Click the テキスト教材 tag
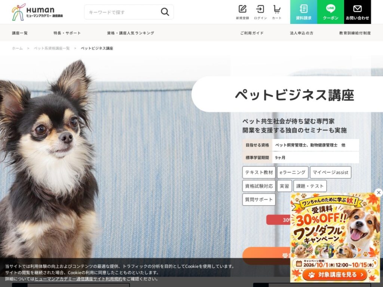The width and height of the screenshot is (383, 287). 259,172
